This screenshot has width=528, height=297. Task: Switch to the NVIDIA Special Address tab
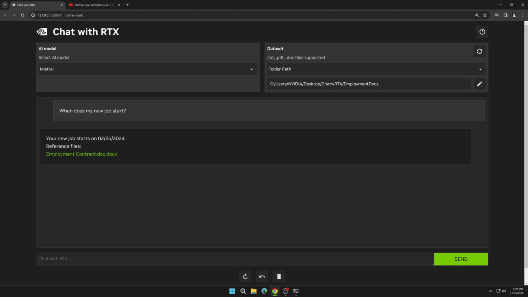[94, 5]
